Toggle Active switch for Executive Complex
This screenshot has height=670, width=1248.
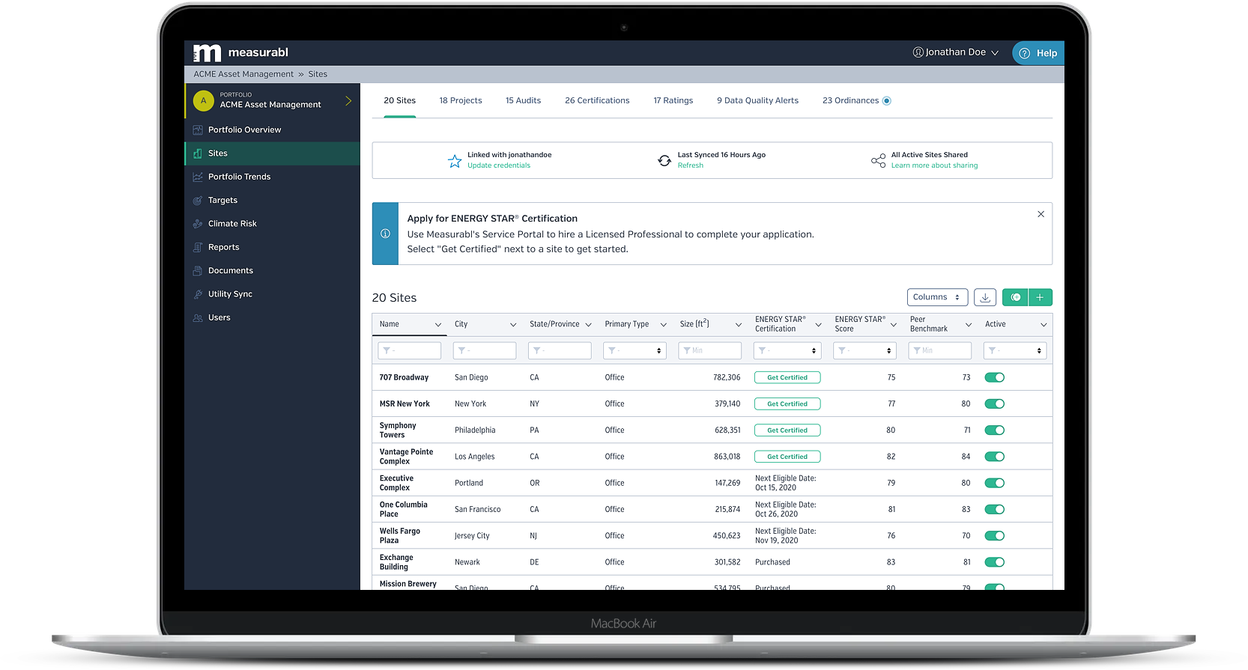995,483
